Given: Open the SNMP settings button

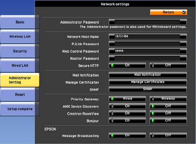Looking at the screenshot, I should point(148,89).
